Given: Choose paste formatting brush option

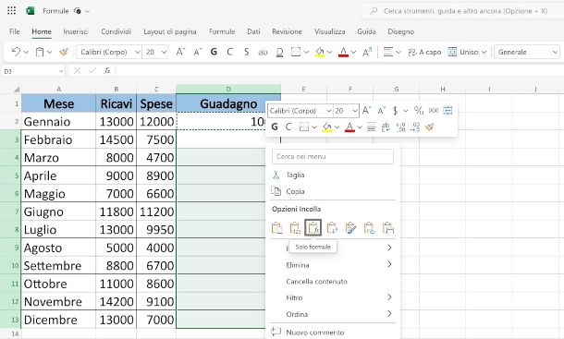Looking at the screenshot, I should click(x=350, y=228).
